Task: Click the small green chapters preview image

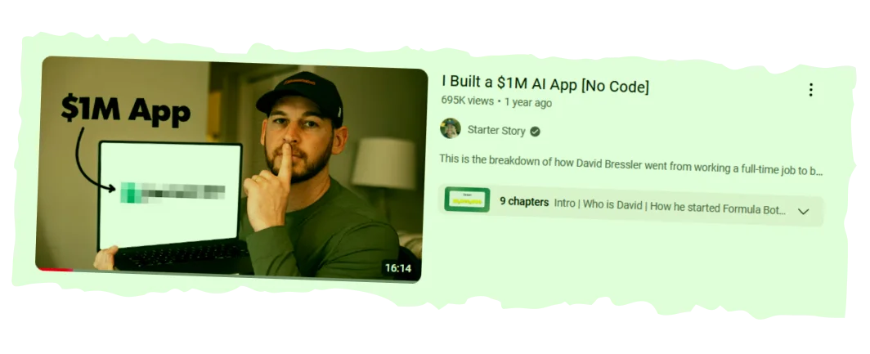Action: pyautogui.click(x=467, y=199)
